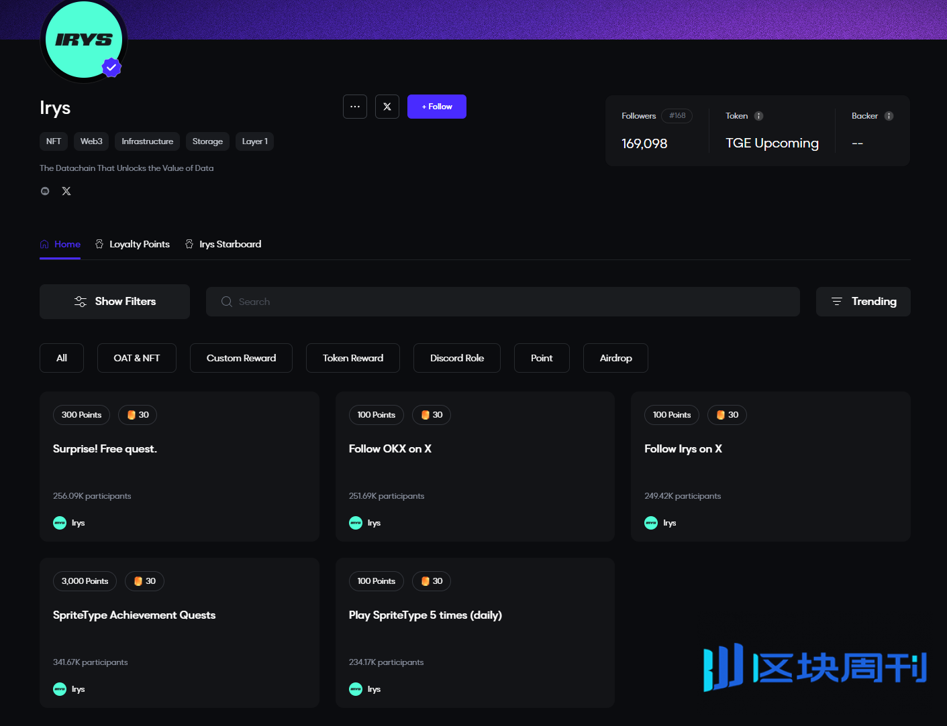Click the Loyalty Points tab icon
This screenshot has width=947, height=726.
(x=99, y=245)
